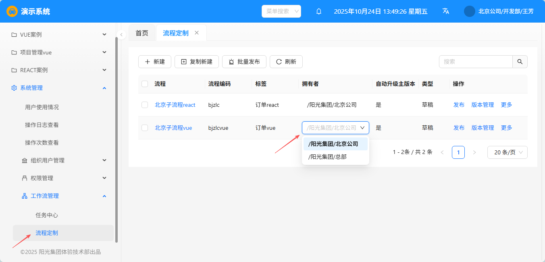
Task: Select /阳光集团/总部 from owner dropdown
Action: 327,157
